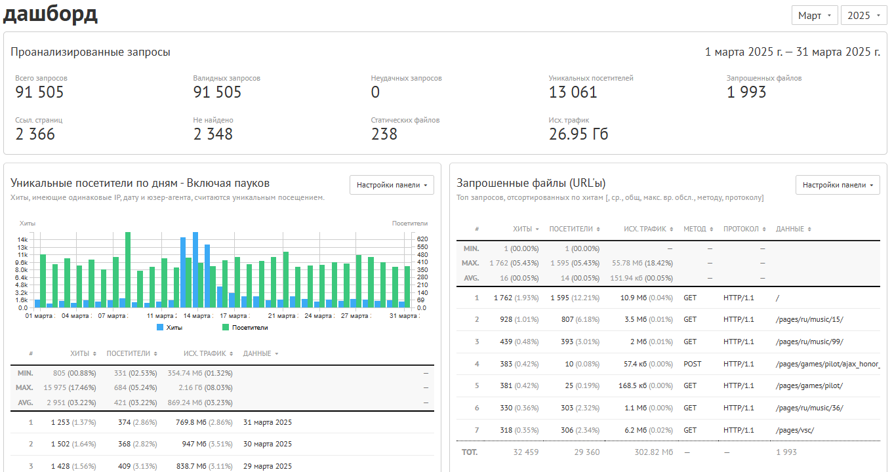The image size is (892, 472).
Task: Toggle the Хиты series in chart legend
Action: click(169, 327)
